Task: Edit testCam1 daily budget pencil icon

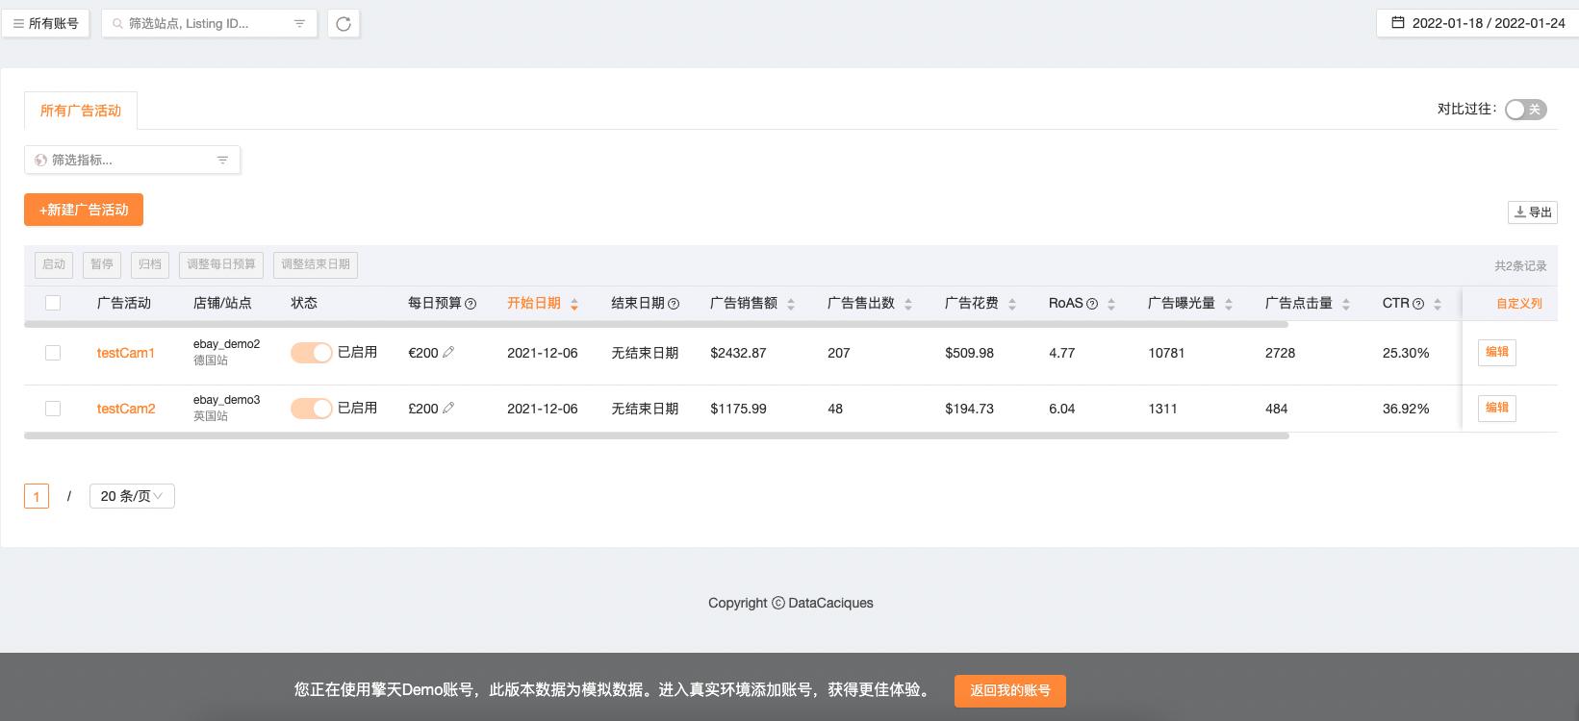Action: coord(448,352)
